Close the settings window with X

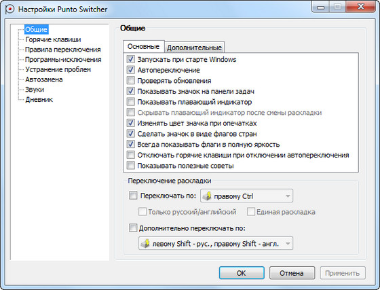click(361, 7)
